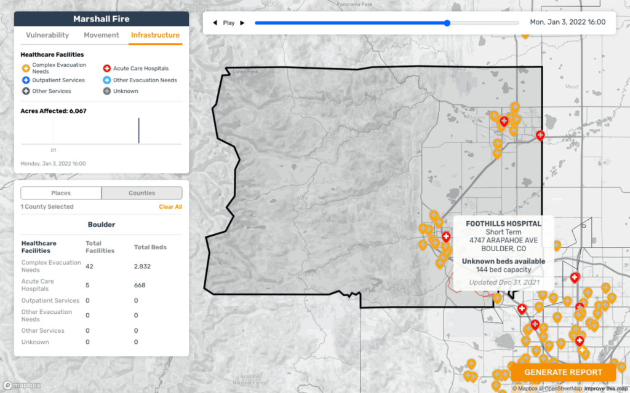Select the Counties toggle
This screenshot has height=393, width=630.
click(142, 193)
